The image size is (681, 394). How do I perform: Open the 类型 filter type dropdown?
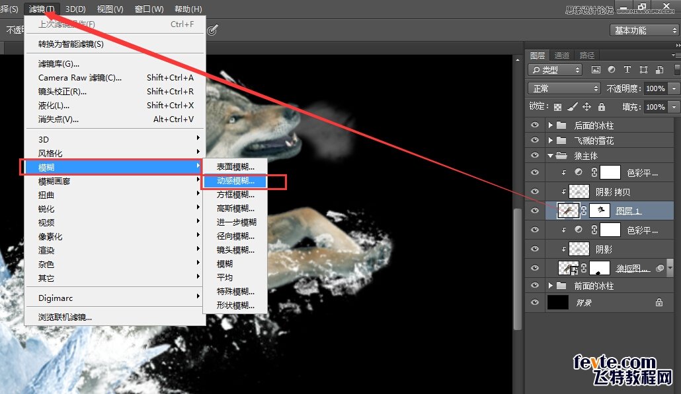point(555,70)
